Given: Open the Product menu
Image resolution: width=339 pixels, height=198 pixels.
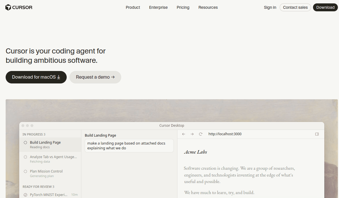Looking at the screenshot, I should click(x=133, y=7).
